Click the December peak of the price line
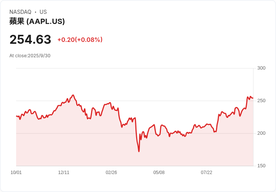 pos(73,95)
